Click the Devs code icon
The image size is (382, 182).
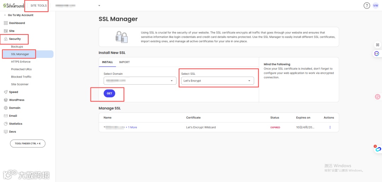pos(6,132)
